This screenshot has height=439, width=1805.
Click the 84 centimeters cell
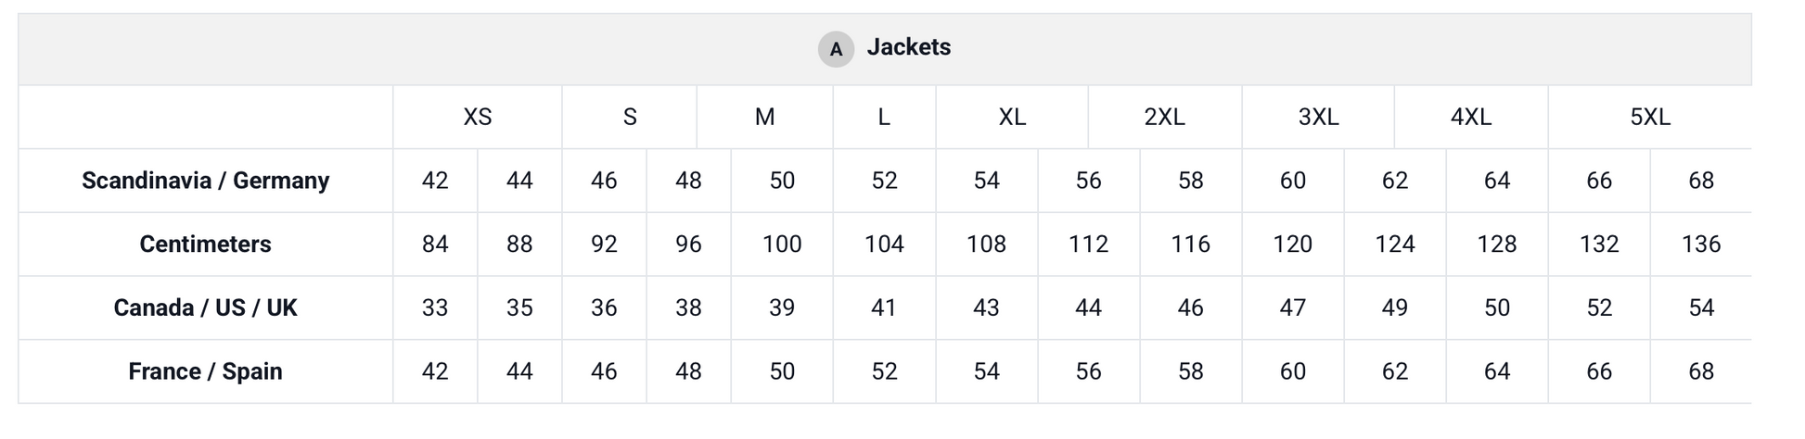435,245
